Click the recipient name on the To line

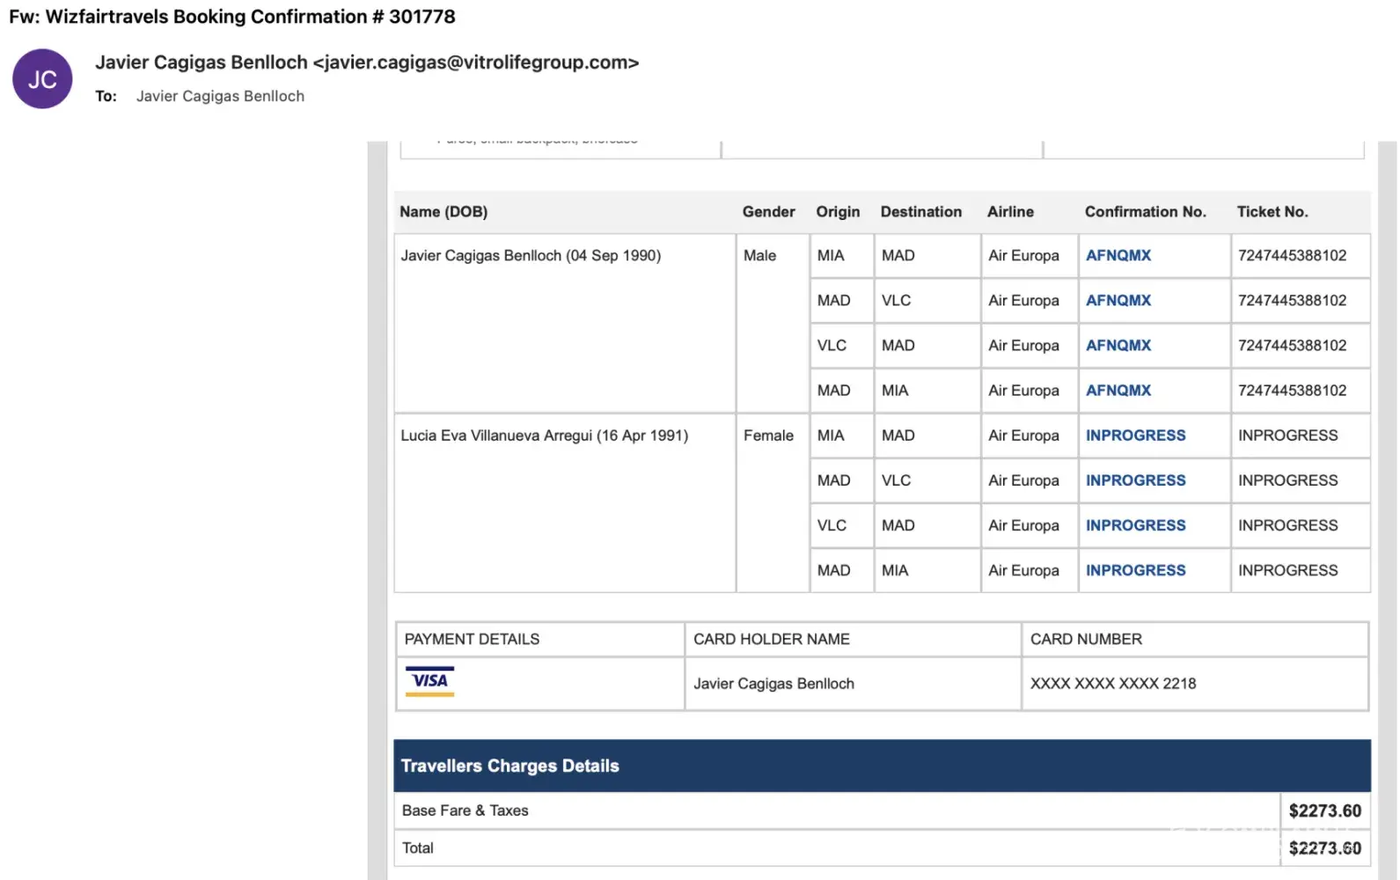click(220, 96)
